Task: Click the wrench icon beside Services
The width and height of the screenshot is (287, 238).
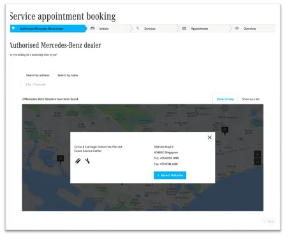Action: click(x=138, y=28)
